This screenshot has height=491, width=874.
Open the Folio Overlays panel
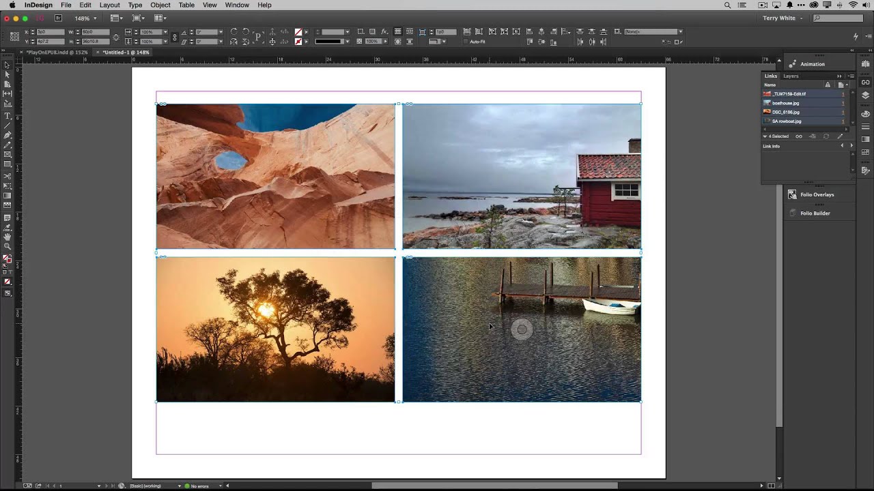[x=817, y=194]
